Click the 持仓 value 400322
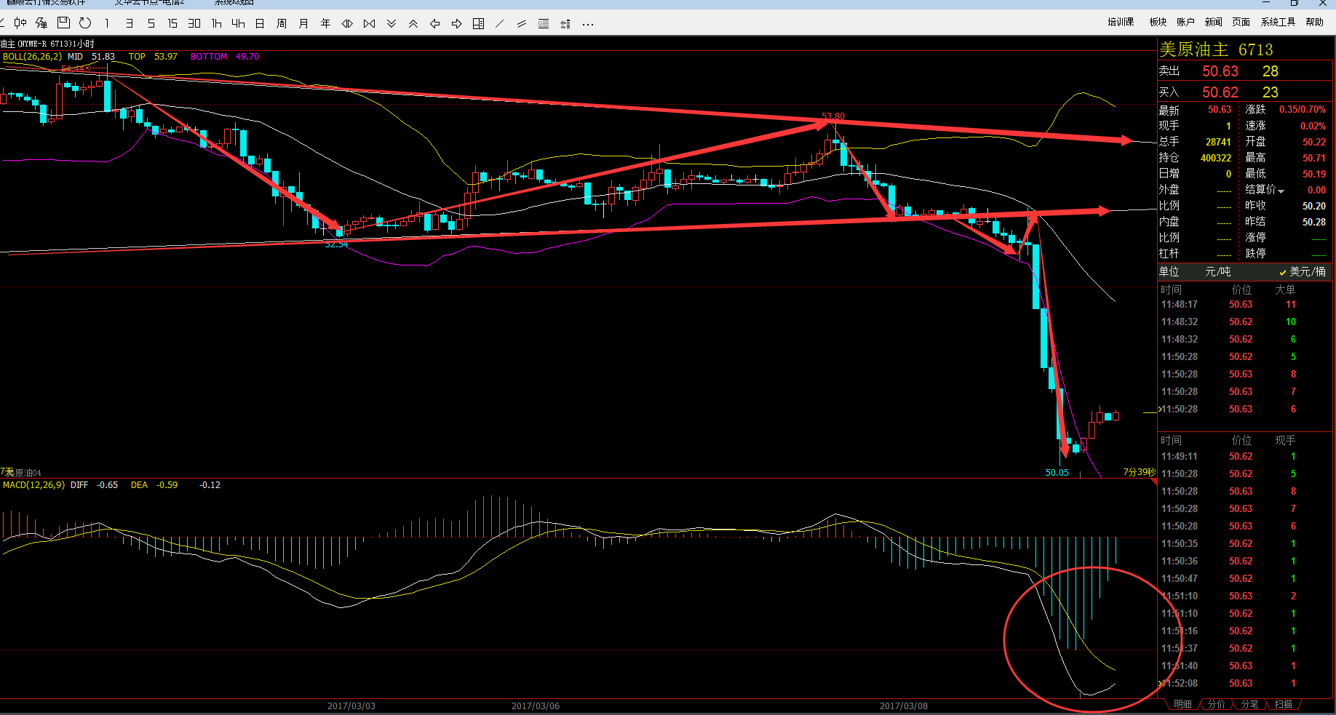 pos(1215,158)
